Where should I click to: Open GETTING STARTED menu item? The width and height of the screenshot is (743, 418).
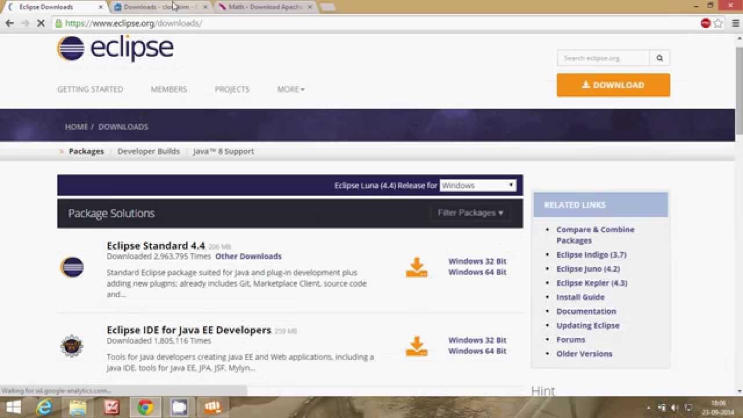tap(90, 89)
